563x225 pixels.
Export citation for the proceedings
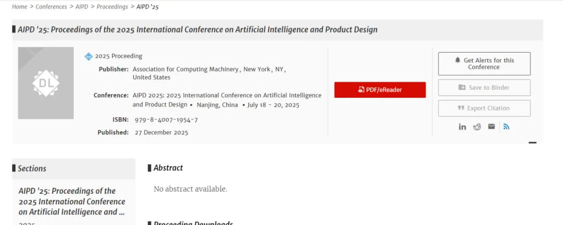tap(484, 108)
